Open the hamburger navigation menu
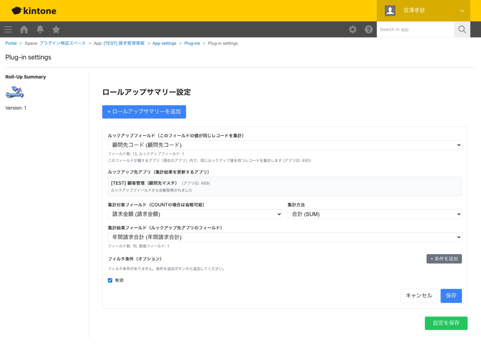The image size is (481, 346). click(8, 29)
